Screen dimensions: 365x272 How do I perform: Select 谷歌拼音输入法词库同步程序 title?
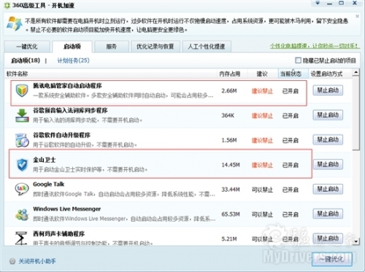coord(70,110)
